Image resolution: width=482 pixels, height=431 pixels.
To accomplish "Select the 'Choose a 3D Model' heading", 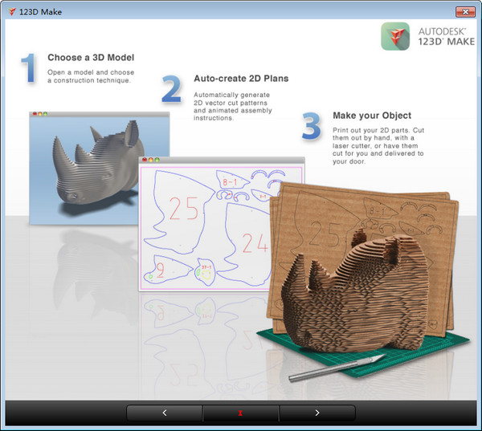I will [91, 58].
